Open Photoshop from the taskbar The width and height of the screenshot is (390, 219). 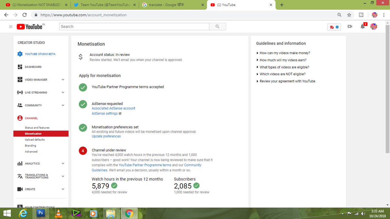coord(41,213)
